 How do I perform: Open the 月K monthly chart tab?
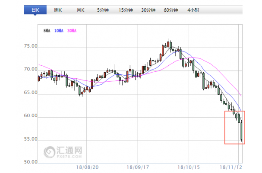coord(80,10)
